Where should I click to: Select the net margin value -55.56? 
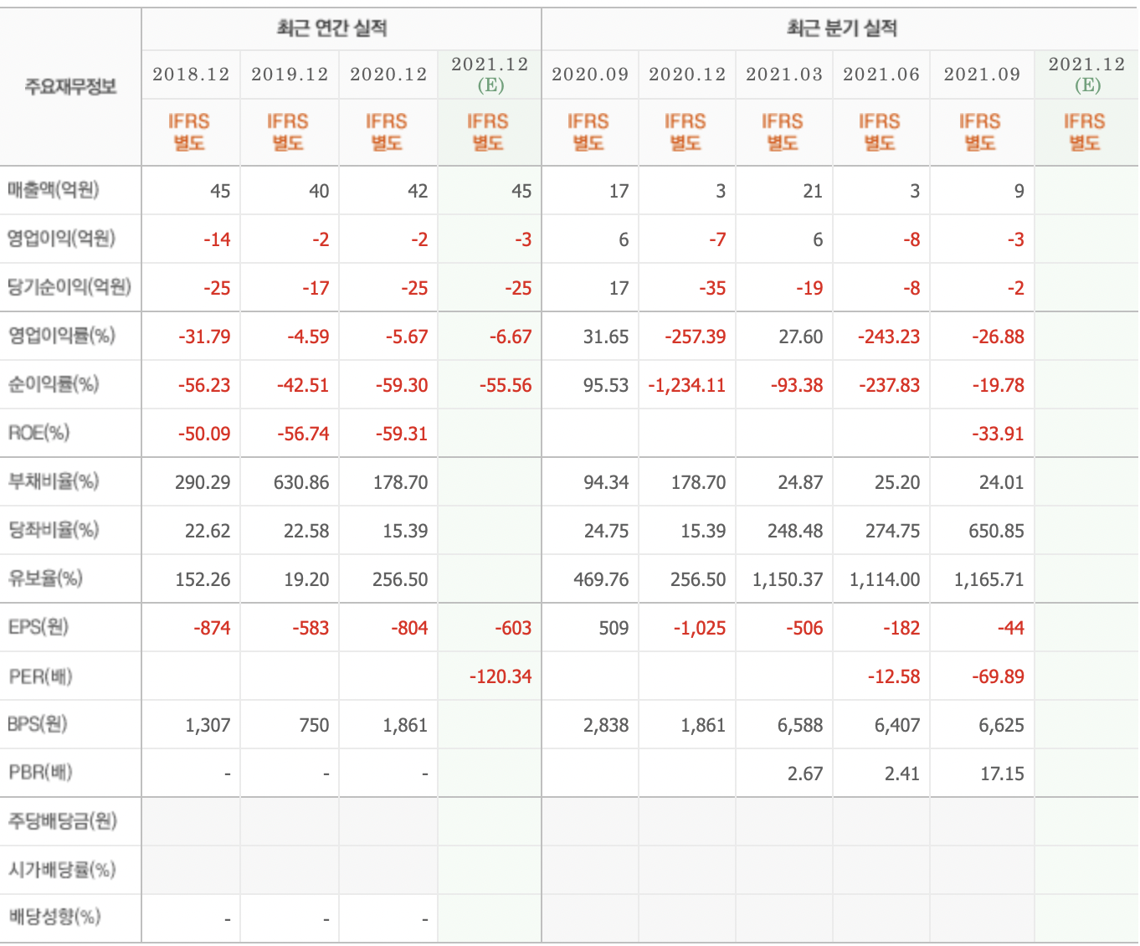pyautogui.click(x=506, y=385)
